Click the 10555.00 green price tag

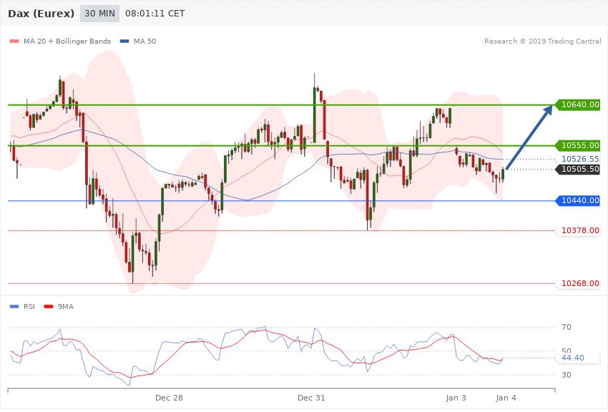click(x=577, y=146)
